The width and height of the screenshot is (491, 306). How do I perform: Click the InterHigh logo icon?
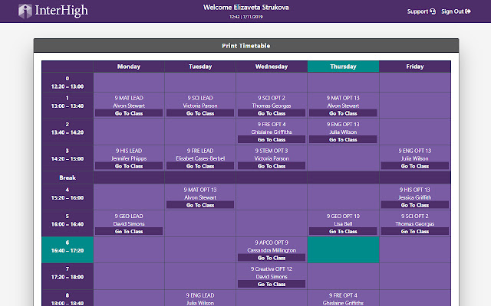[25, 11]
